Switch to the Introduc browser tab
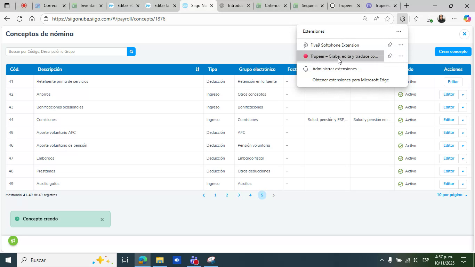 pos(235,6)
